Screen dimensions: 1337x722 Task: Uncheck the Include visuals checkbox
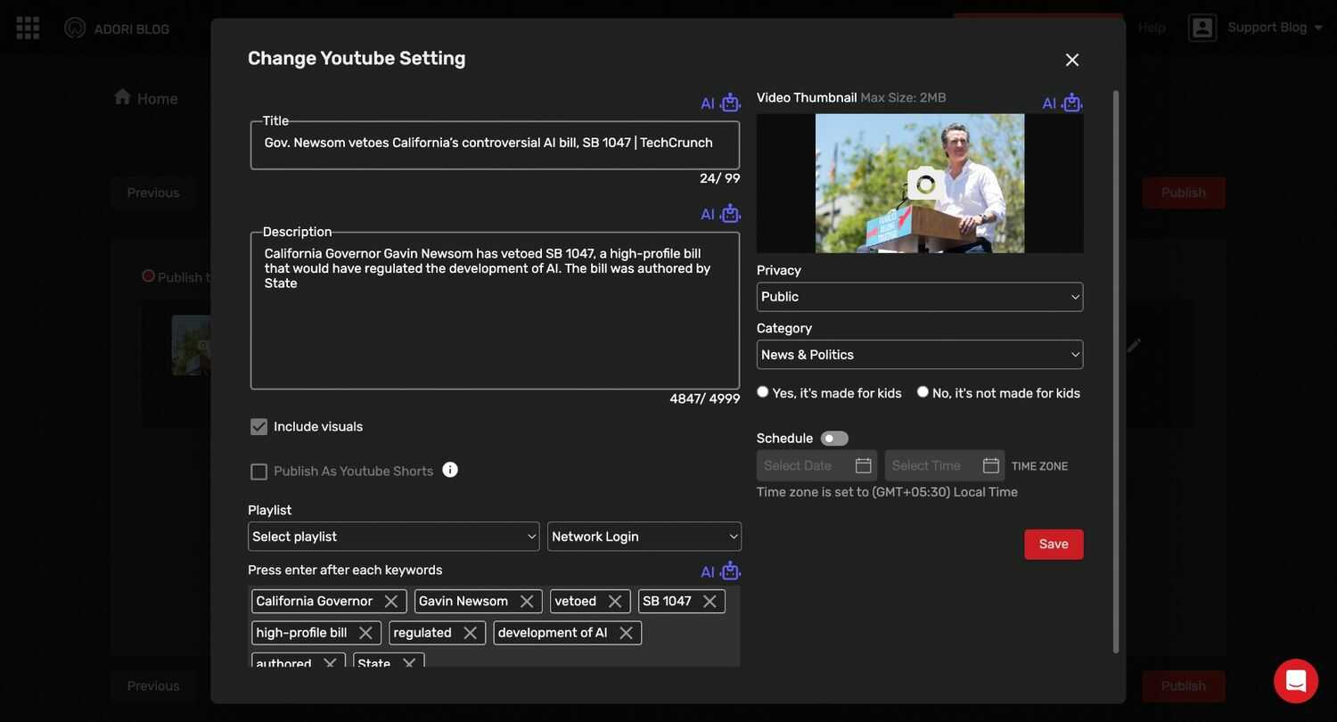click(x=259, y=427)
